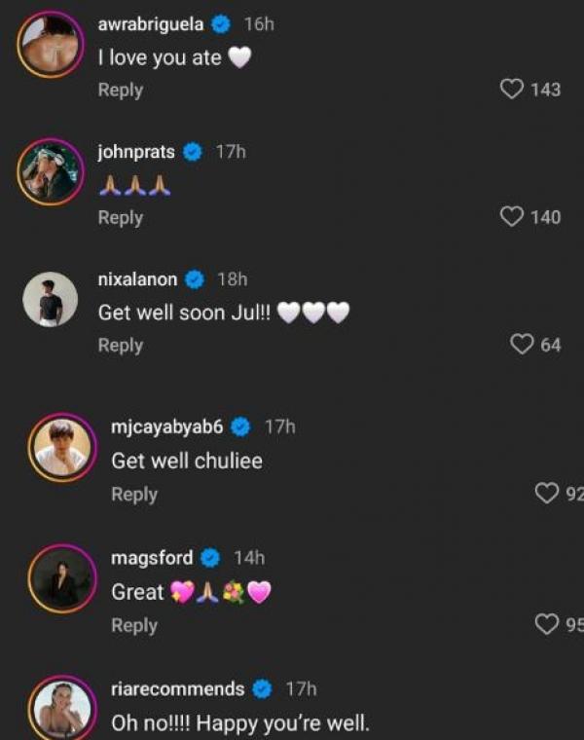Reply to nixalanon's comment
Image resolution: width=584 pixels, height=740 pixels.
click(121, 346)
